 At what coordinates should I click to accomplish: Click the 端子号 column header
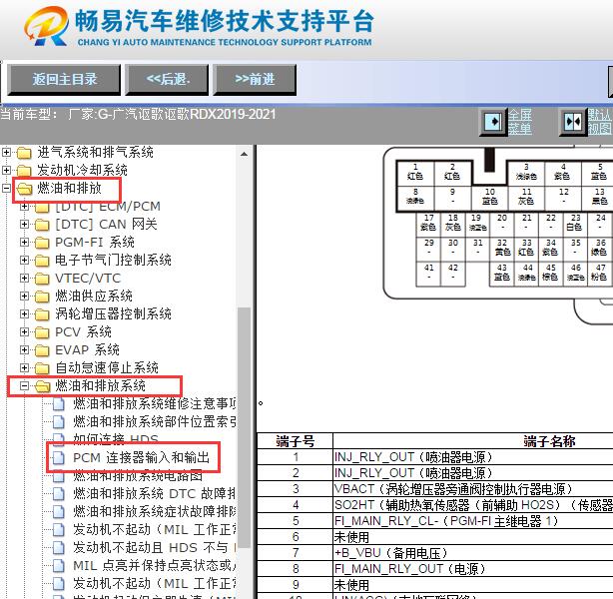[x=296, y=441]
